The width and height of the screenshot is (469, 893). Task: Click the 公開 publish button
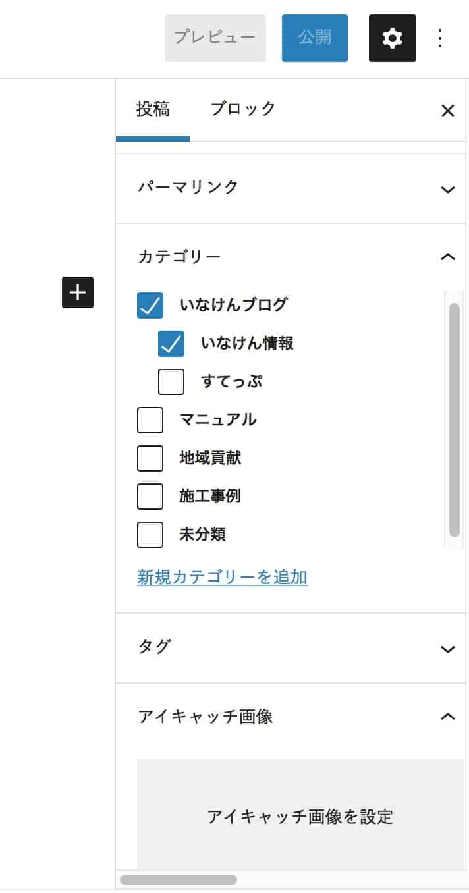tap(315, 38)
